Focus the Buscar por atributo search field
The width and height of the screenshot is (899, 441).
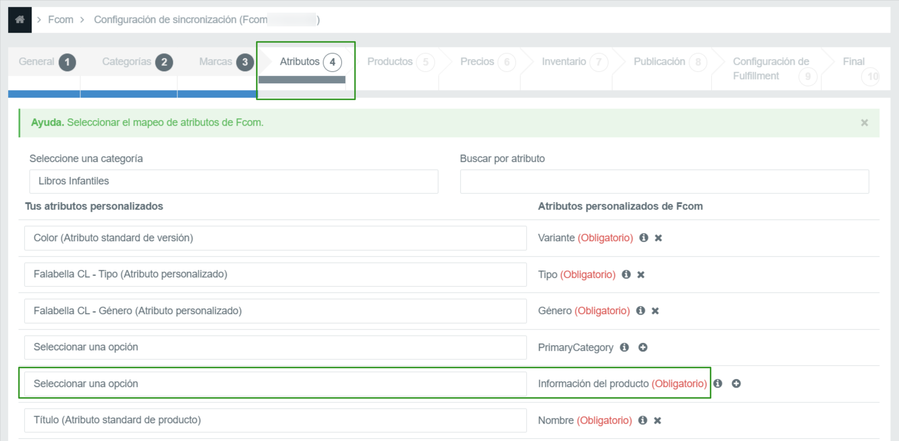[664, 181]
